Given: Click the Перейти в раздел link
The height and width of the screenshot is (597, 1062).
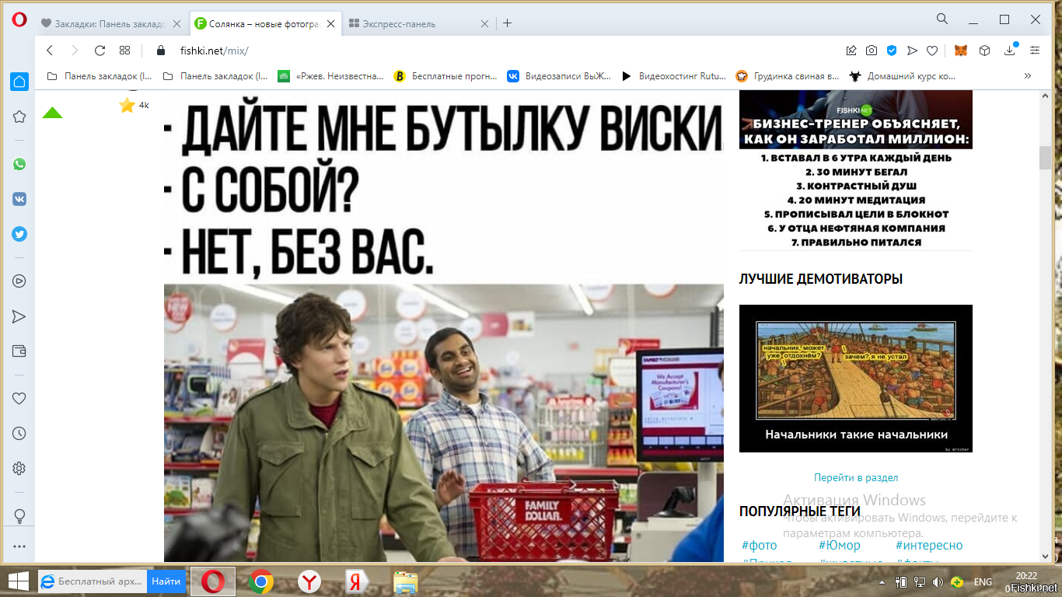Looking at the screenshot, I should coord(855,477).
